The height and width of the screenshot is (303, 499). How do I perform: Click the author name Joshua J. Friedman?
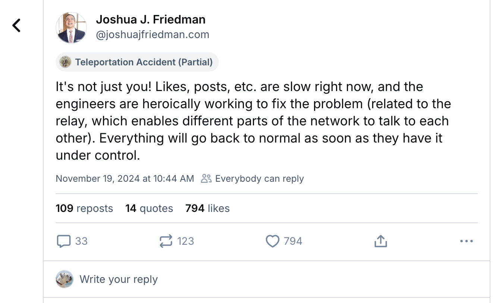click(x=151, y=19)
